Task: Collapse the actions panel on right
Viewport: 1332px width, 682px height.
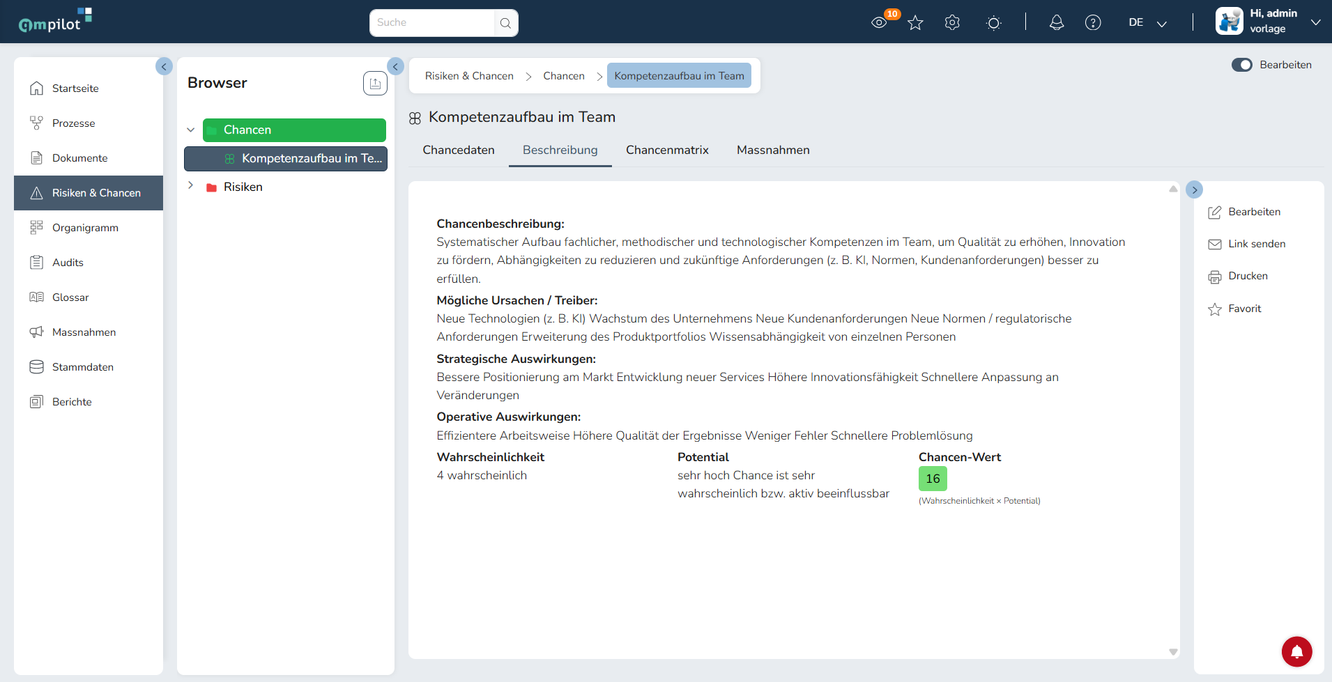Action: click(x=1194, y=189)
